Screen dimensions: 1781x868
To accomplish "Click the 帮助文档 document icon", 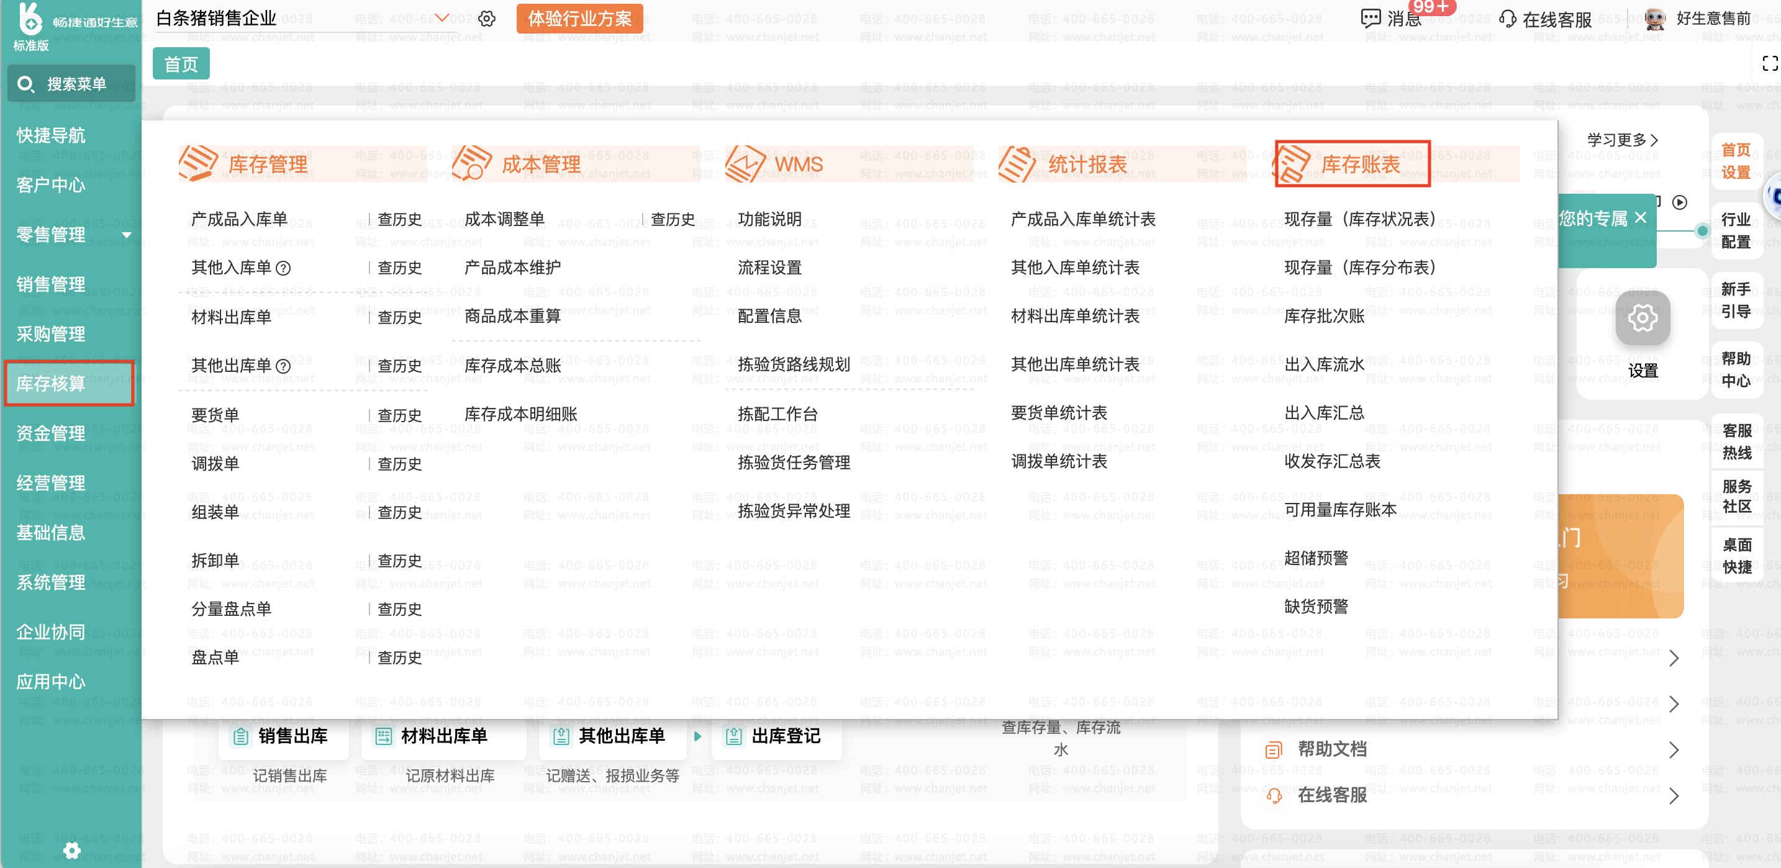I will pos(1274,750).
